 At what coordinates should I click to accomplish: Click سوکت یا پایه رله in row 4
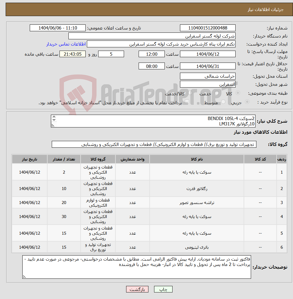(x=197, y=217)
